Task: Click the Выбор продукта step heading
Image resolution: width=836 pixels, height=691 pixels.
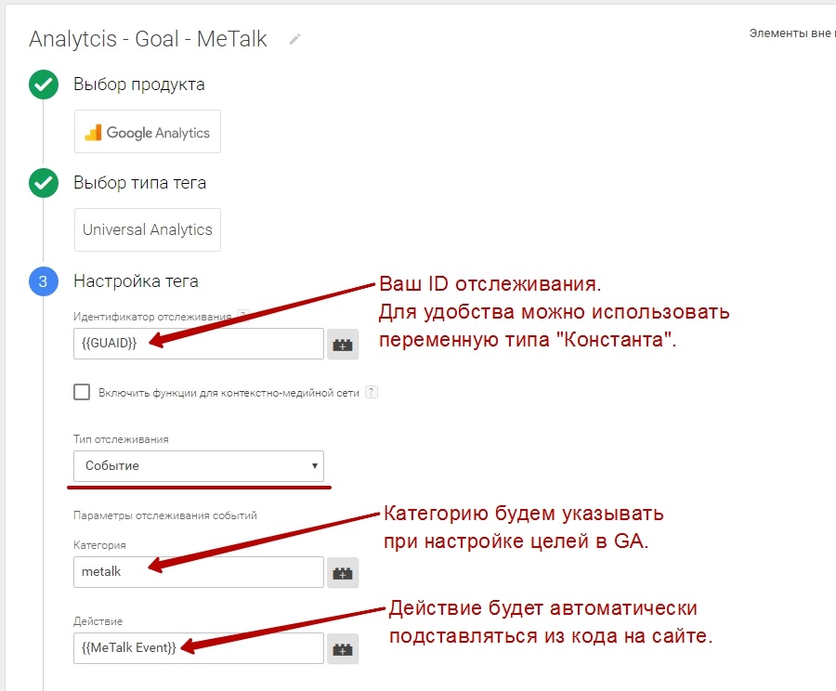Action: (139, 85)
